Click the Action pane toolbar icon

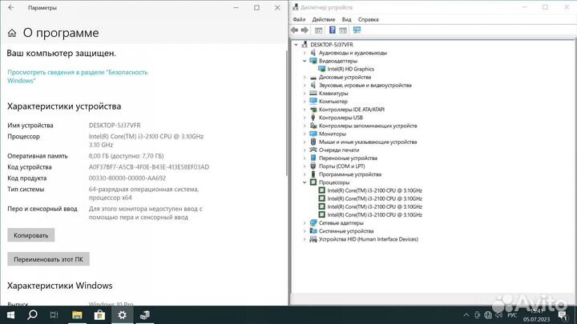tap(343, 30)
